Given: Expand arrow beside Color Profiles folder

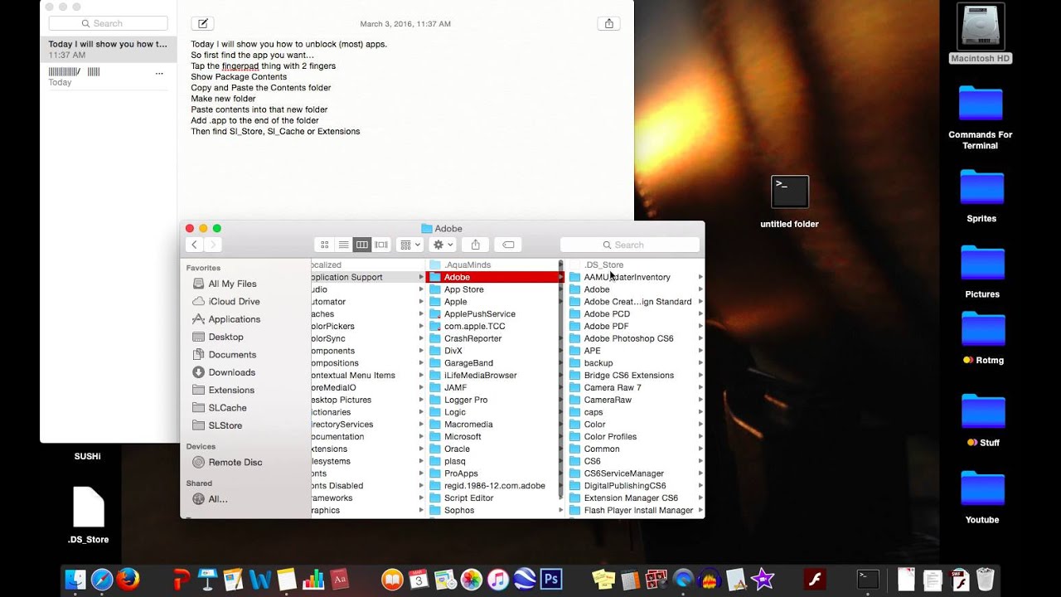Looking at the screenshot, I should [x=701, y=436].
